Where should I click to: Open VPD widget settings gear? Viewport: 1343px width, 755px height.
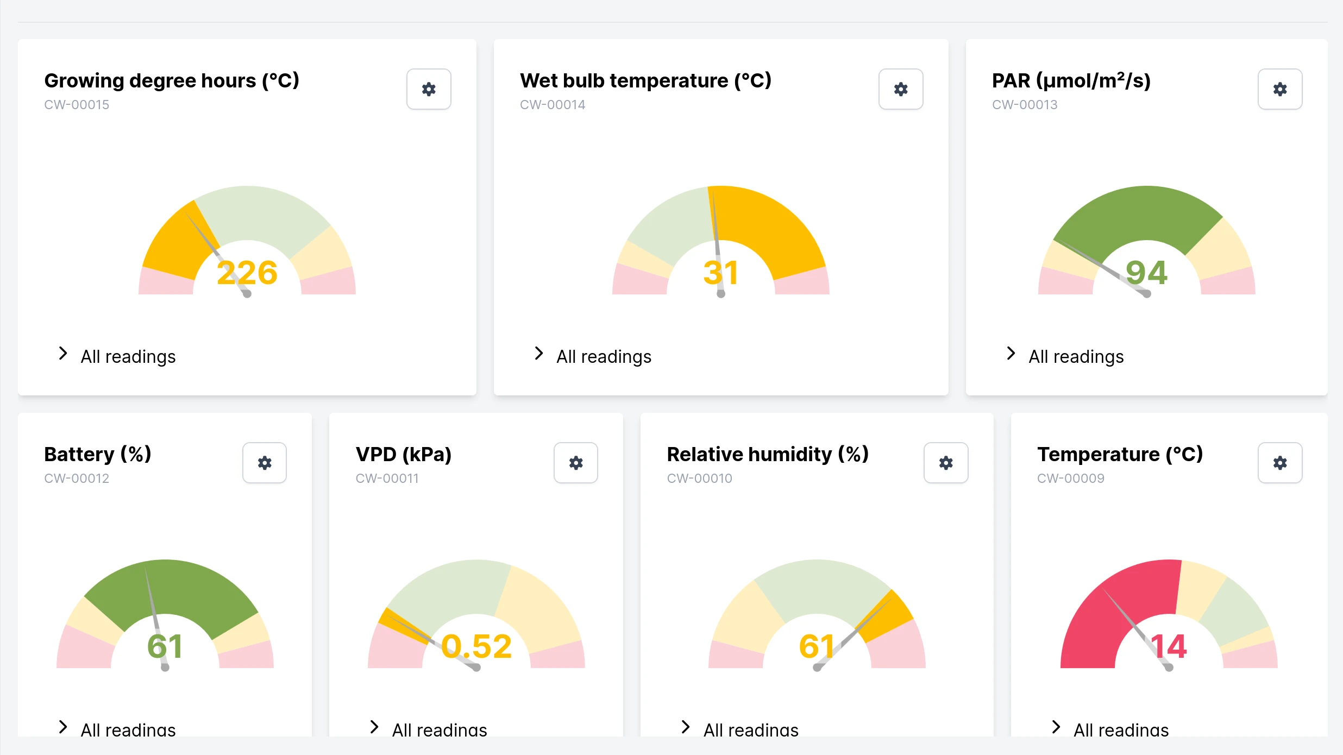[x=576, y=463]
